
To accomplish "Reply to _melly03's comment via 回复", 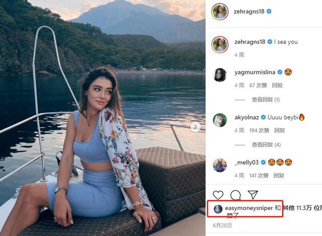I will pos(279,176).
